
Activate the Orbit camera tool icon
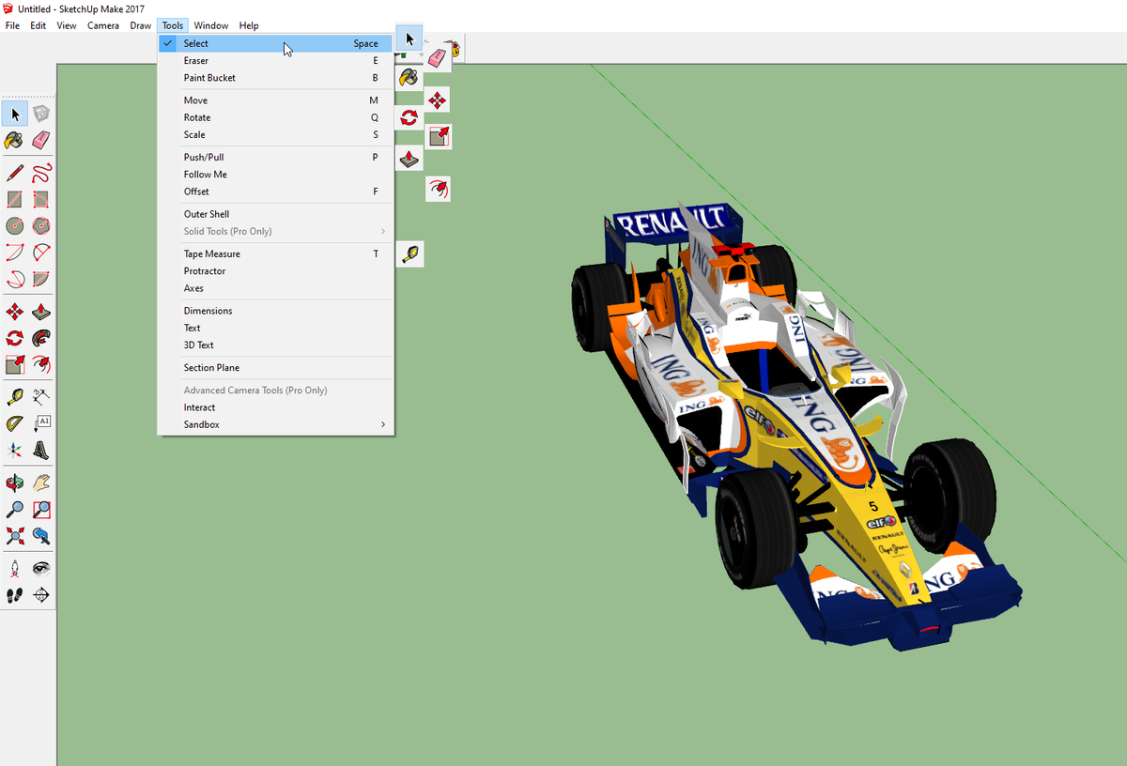tap(15, 483)
